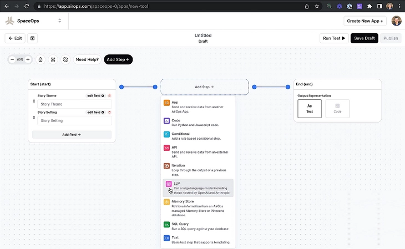Select the Conditional step option
The image size is (405, 249).
198,136
